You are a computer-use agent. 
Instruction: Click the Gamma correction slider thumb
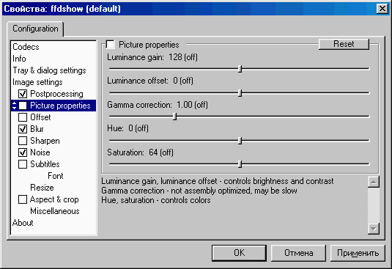174,117
